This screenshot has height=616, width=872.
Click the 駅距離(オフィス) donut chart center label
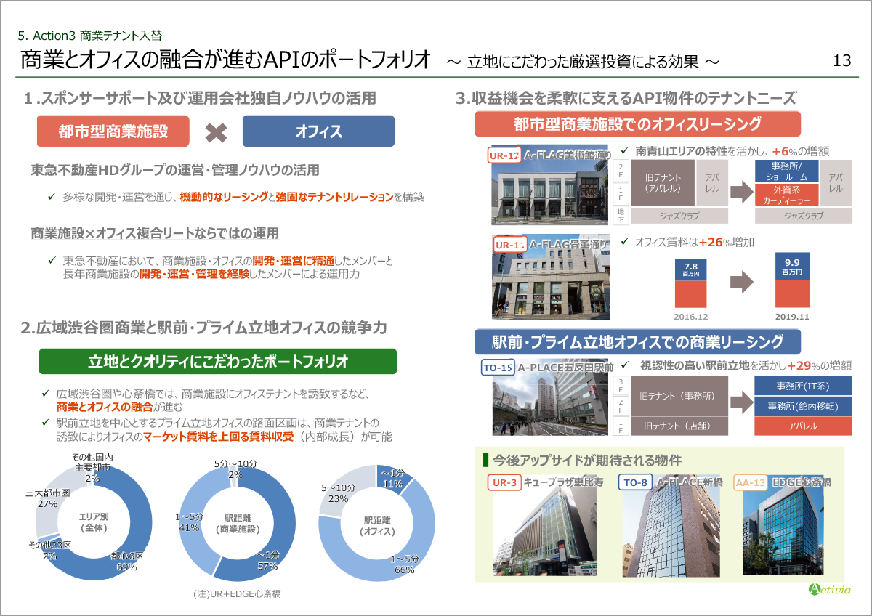(376, 526)
